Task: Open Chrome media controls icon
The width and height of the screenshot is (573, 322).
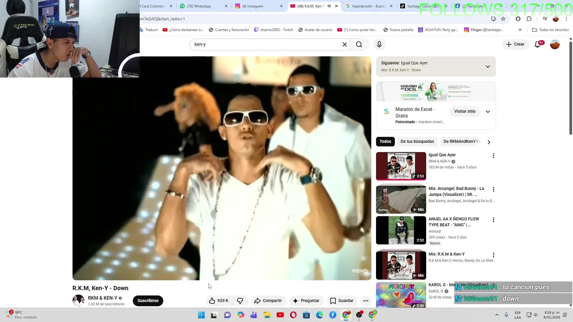Action: point(545,19)
